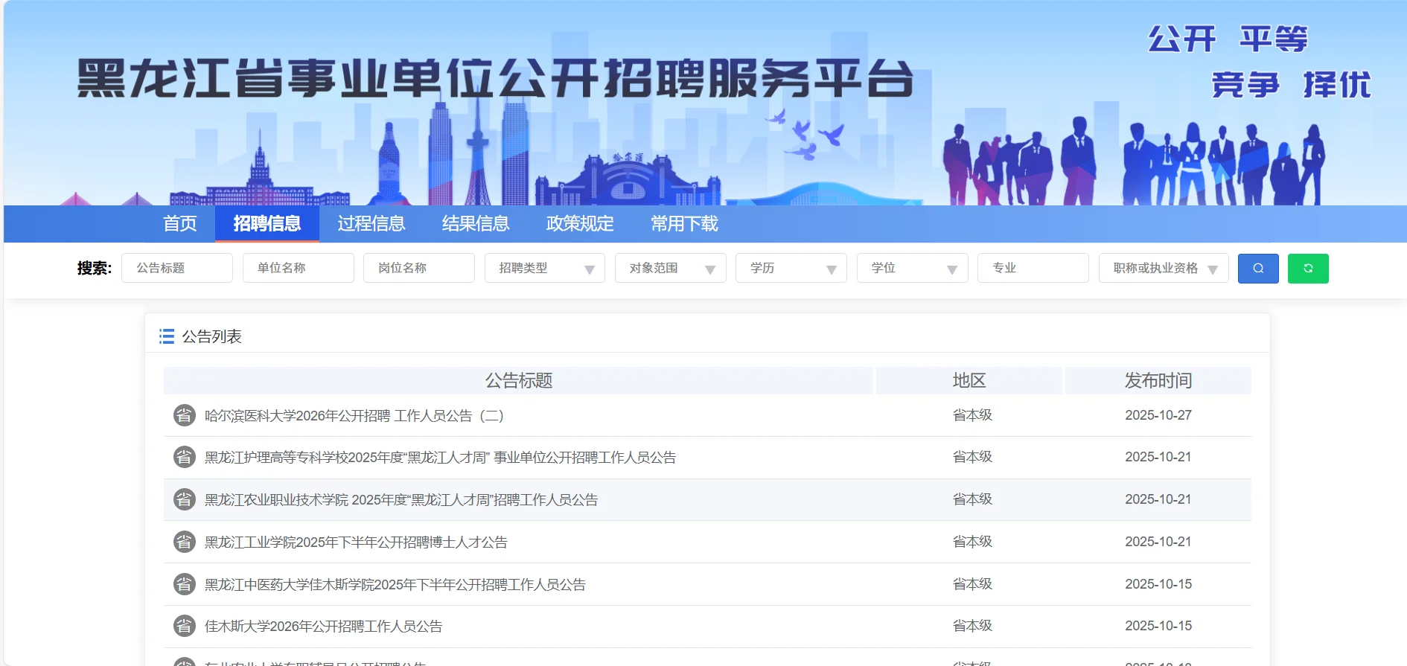
Task: Click 省 badge for 黑龙江中医药大学佳木斯学院 row
Action: pyautogui.click(x=185, y=584)
